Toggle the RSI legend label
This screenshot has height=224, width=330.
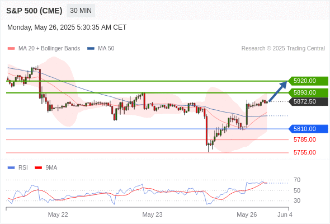(x=23, y=168)
